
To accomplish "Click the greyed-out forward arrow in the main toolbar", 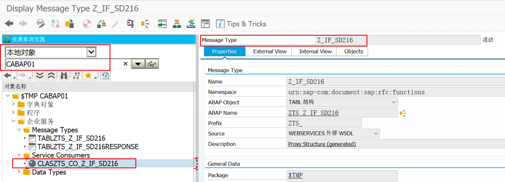I will tap(23, 23).
